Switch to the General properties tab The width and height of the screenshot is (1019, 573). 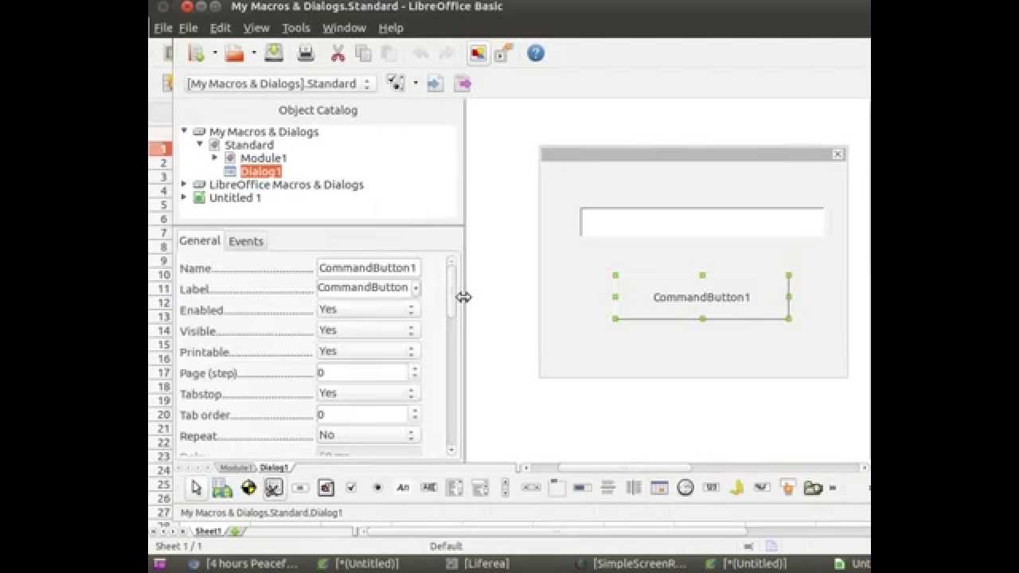pyautogui.click(x=199, y=240)
